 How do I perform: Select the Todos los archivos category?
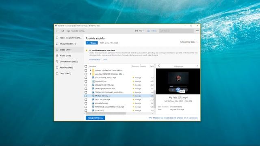pyautogui.click(x=69, y=38)
